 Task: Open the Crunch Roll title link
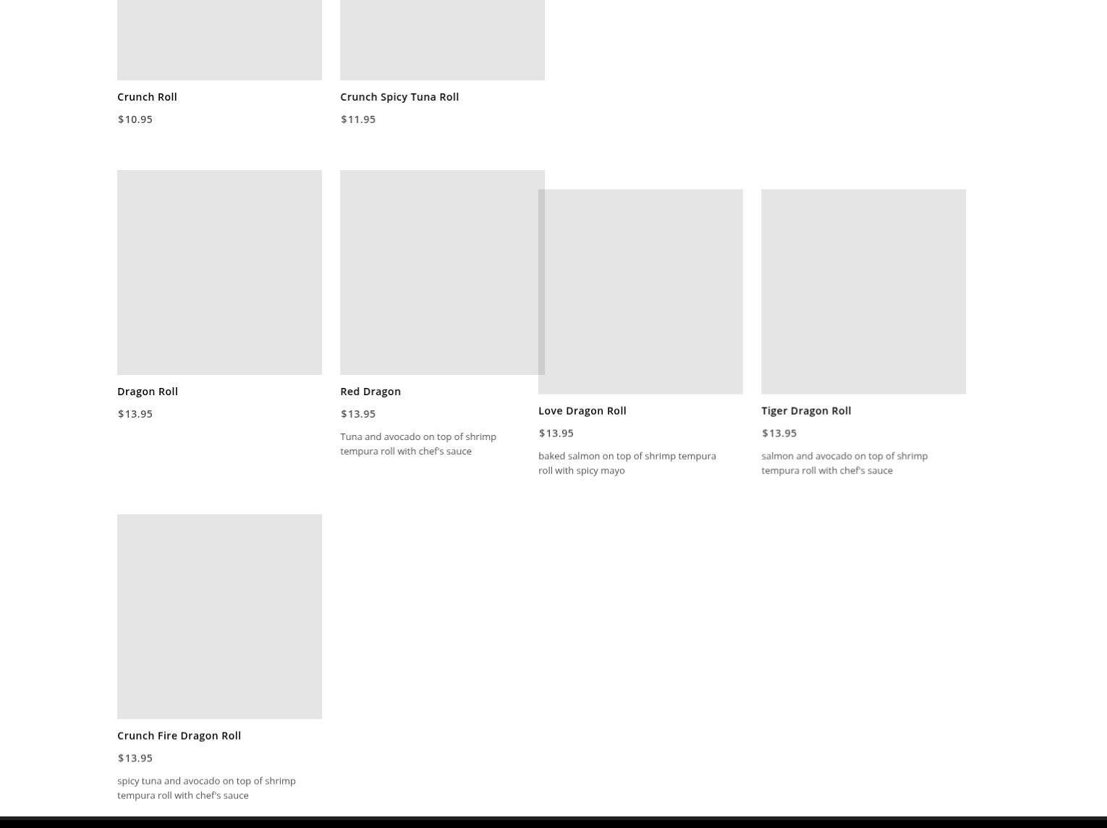click(147, 96)
